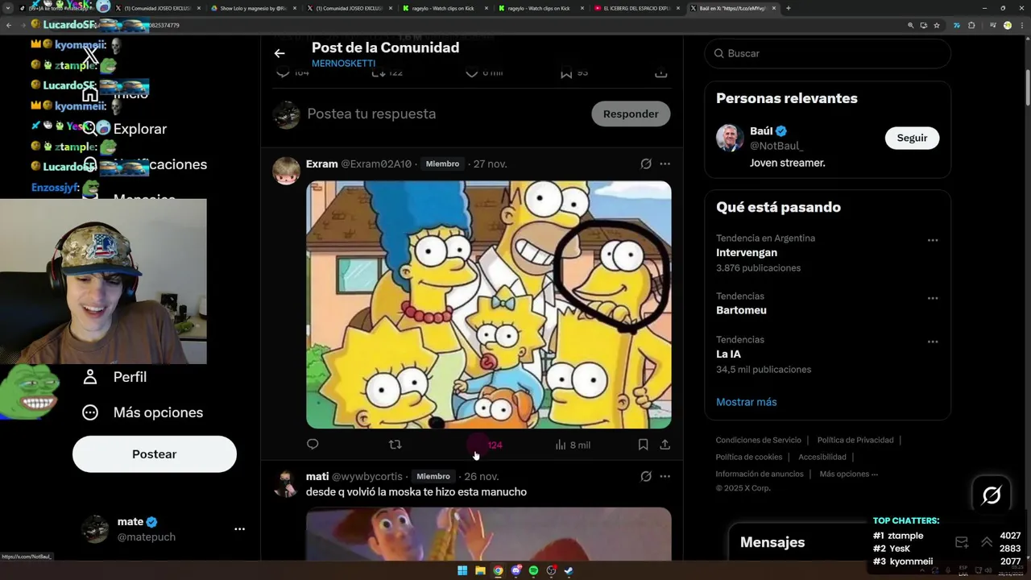Screen dimensions: 1031x580
Task: Open the Simpsons family image
Action: (x=489, y=304)
